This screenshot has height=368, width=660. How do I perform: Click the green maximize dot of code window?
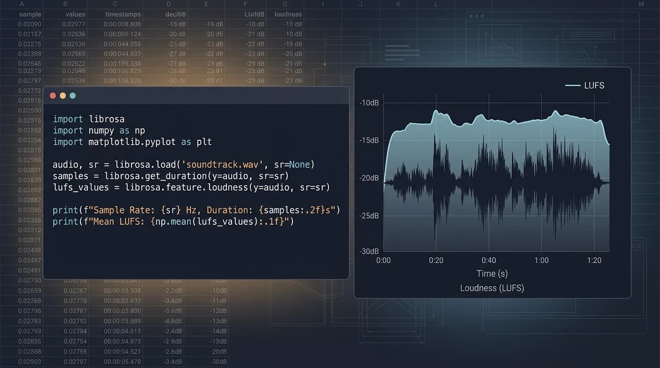tap(72, 96)
